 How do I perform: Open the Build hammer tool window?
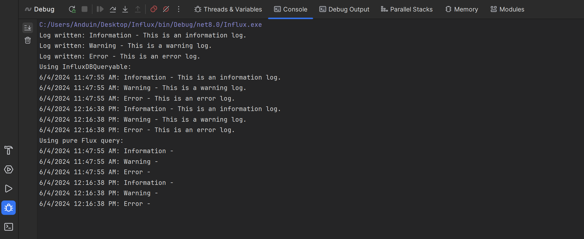[9, 150]
